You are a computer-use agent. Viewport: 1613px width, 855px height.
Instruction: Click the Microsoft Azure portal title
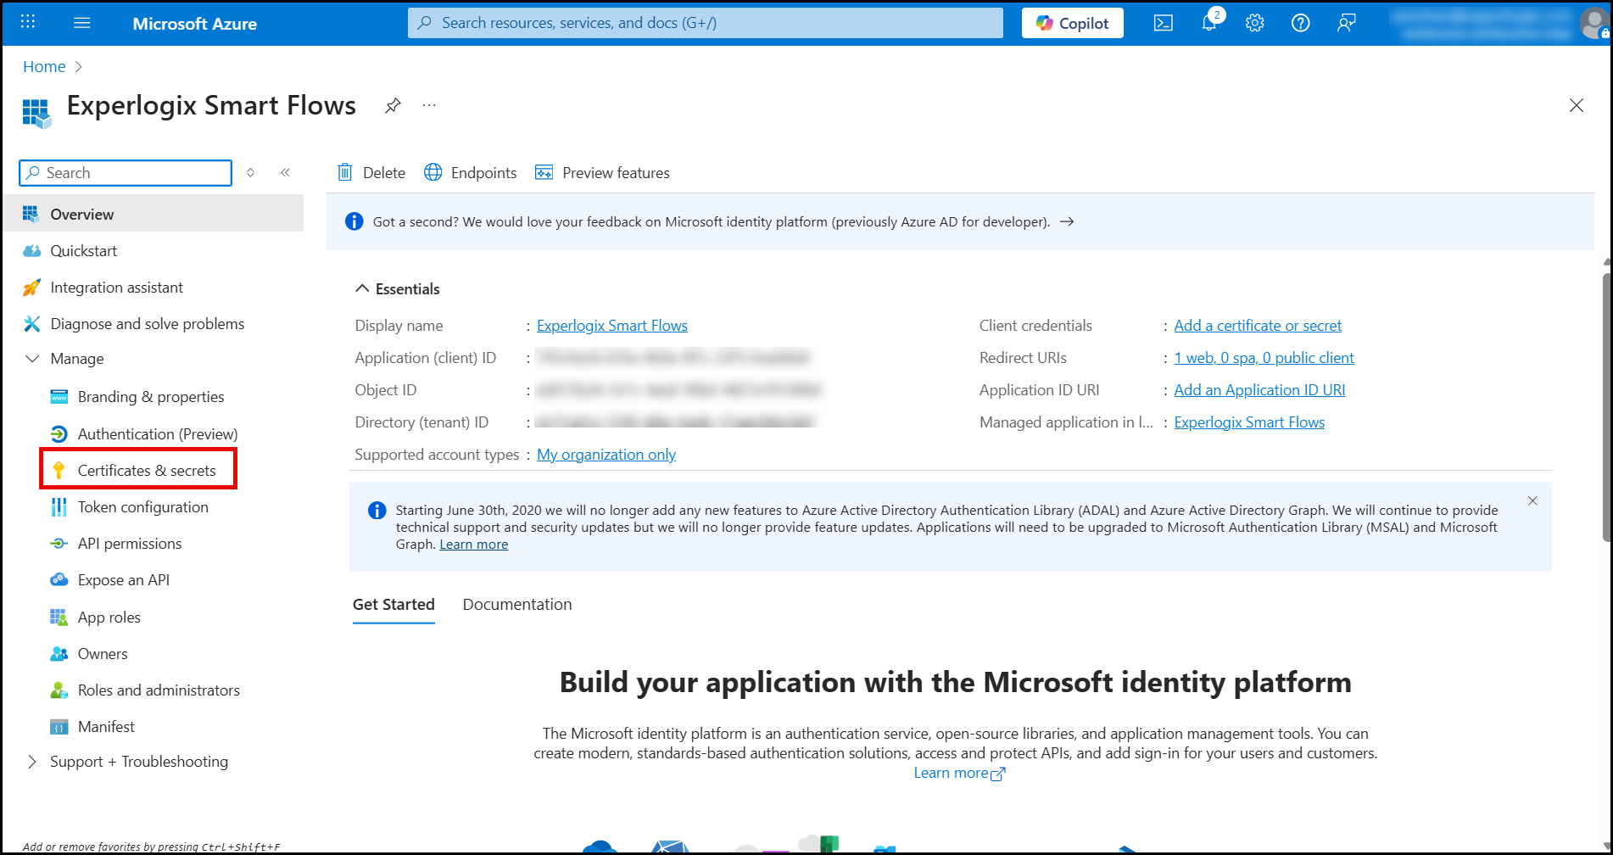tap(195, 24)
